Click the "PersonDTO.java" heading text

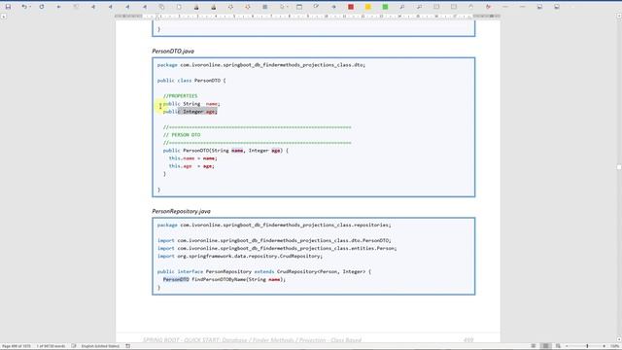173,52
